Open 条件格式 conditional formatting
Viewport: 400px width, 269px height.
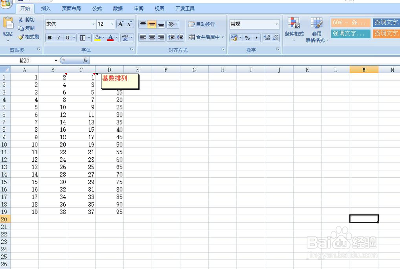point(294,29)
